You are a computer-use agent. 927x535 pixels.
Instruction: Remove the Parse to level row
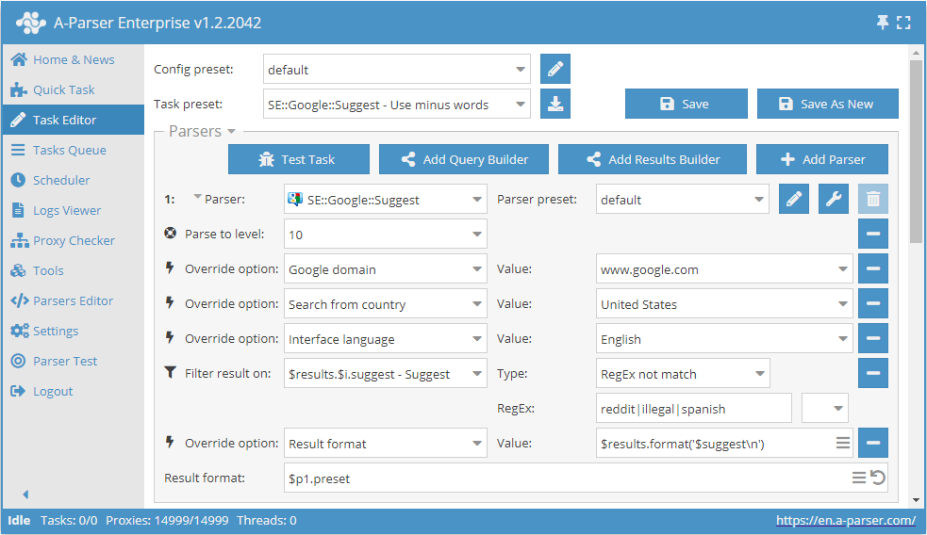[x=873, y=234]
